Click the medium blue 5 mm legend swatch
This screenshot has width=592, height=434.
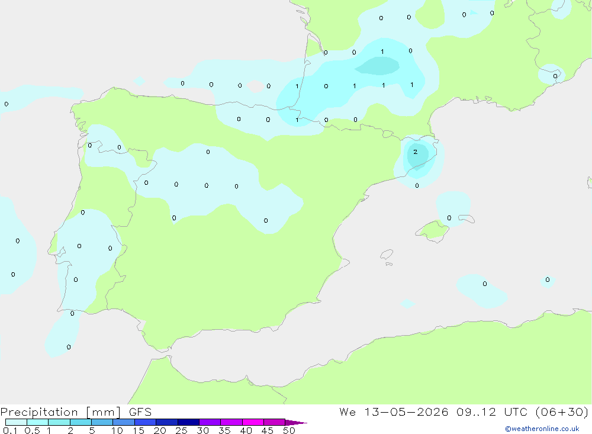pos(102,422)
